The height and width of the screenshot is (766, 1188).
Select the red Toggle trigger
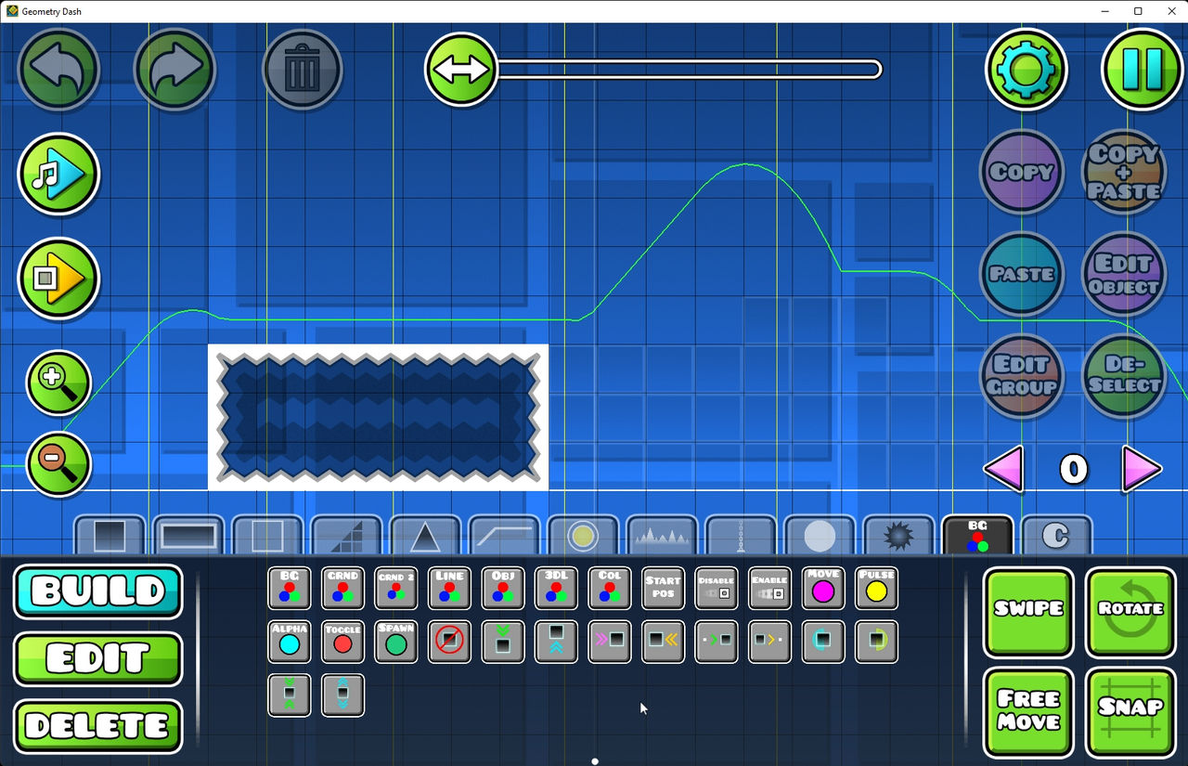click(342, 642)
